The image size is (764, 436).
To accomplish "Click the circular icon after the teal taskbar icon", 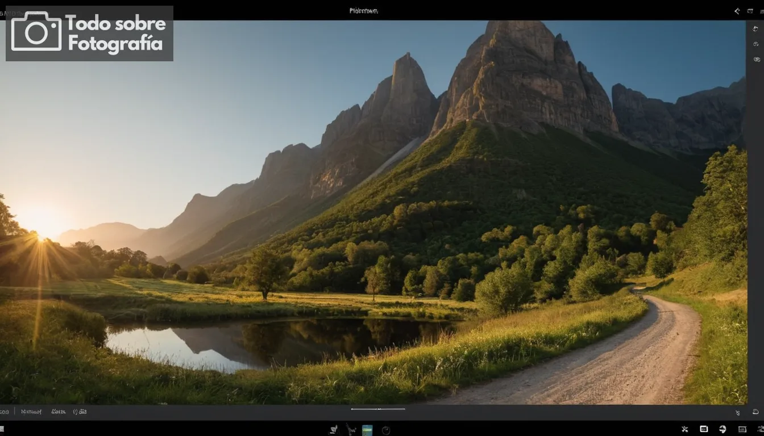I will [386, 430].
